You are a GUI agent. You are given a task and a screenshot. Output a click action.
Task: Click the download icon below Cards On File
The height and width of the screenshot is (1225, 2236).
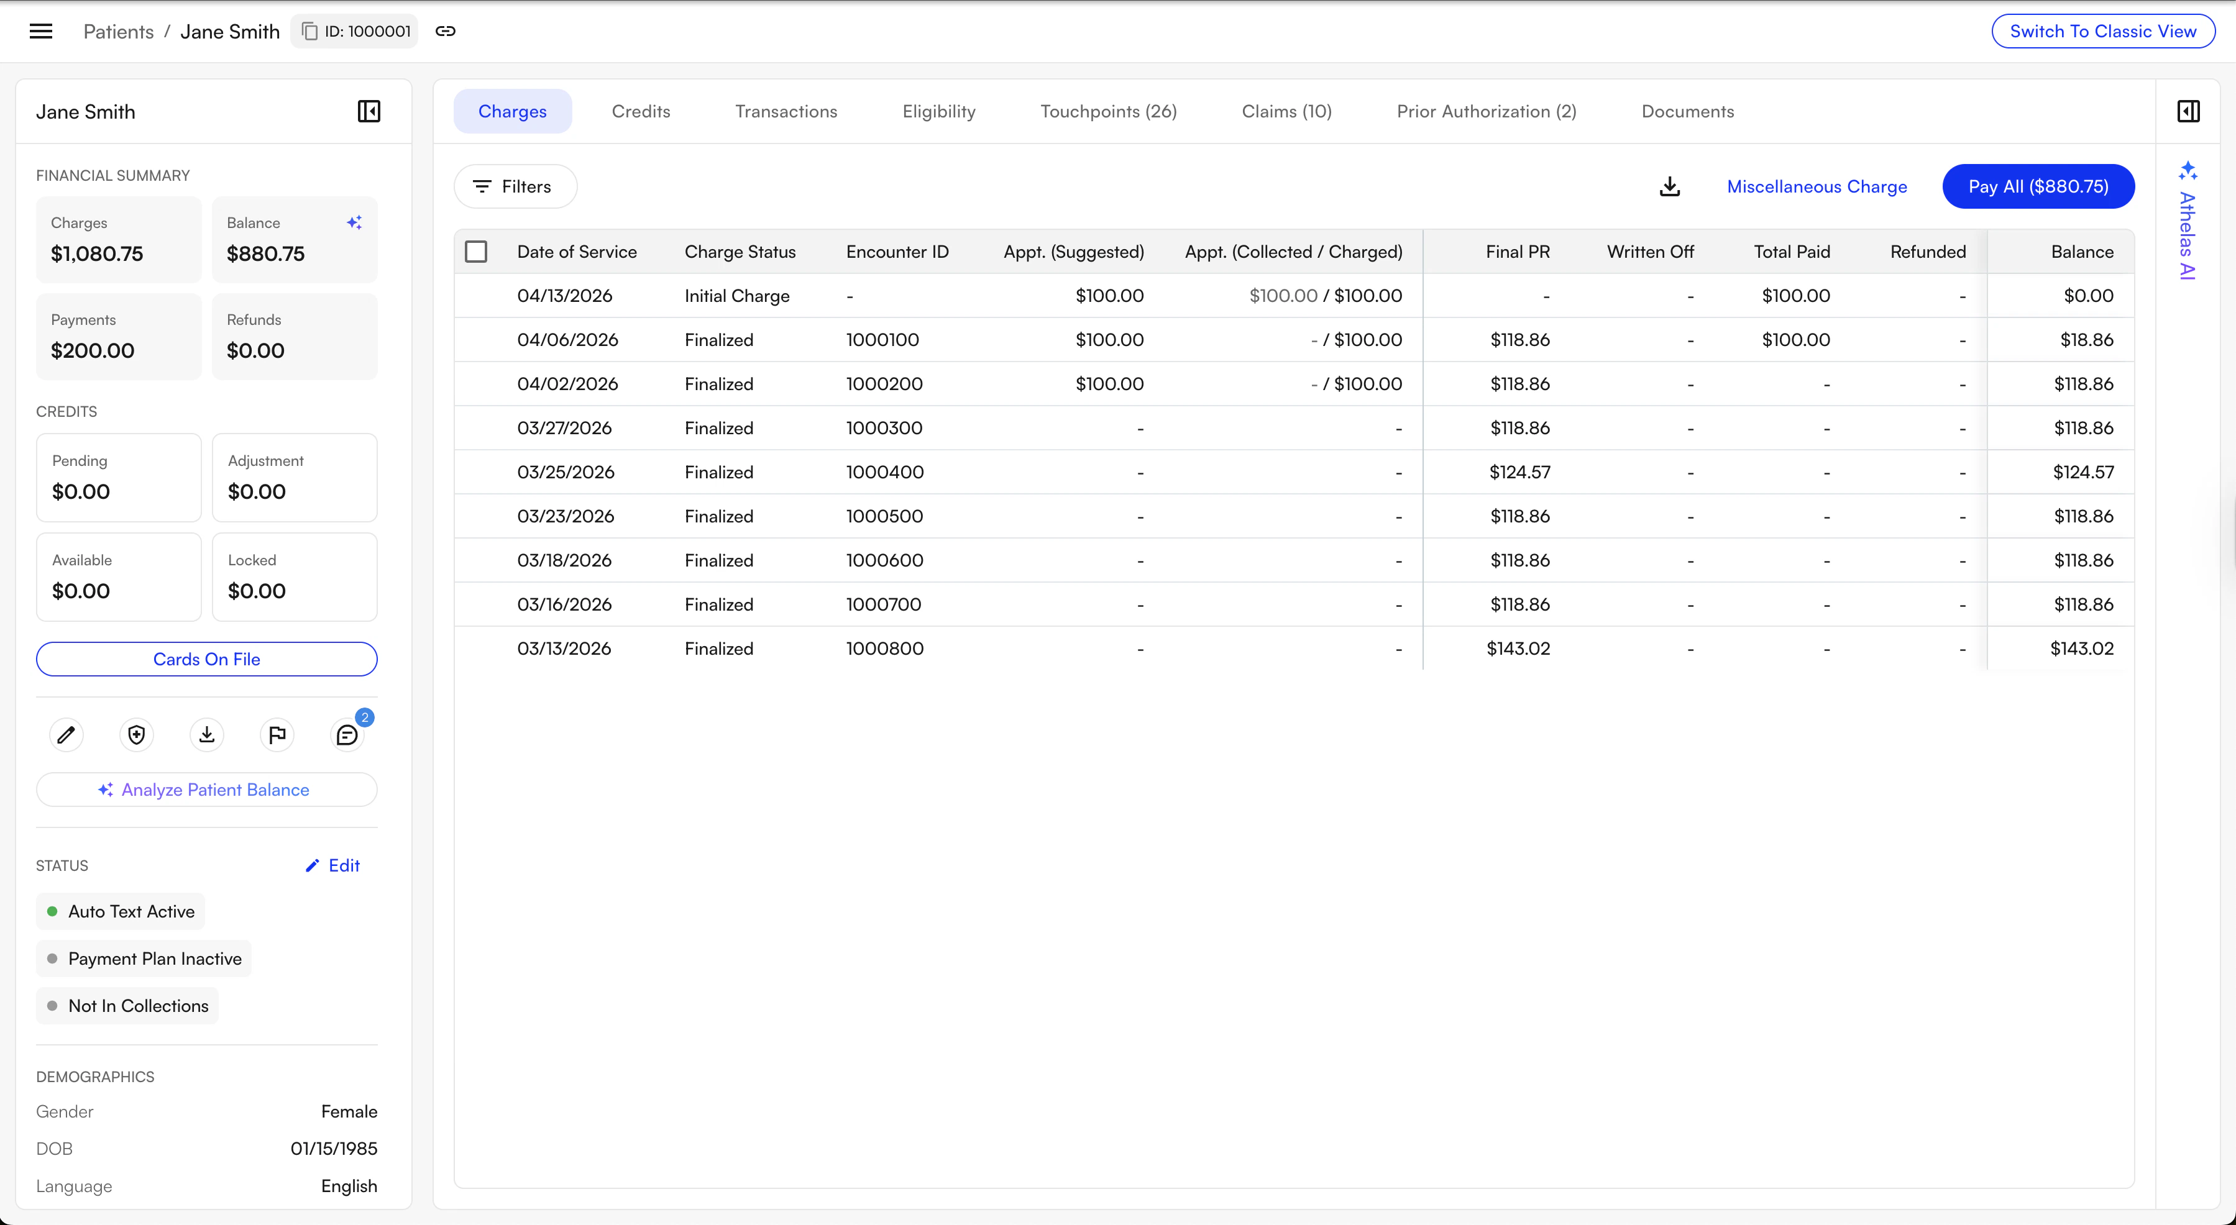(206, 734)
